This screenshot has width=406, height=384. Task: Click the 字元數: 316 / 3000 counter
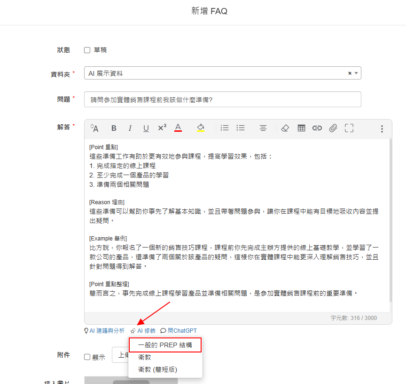354,318
